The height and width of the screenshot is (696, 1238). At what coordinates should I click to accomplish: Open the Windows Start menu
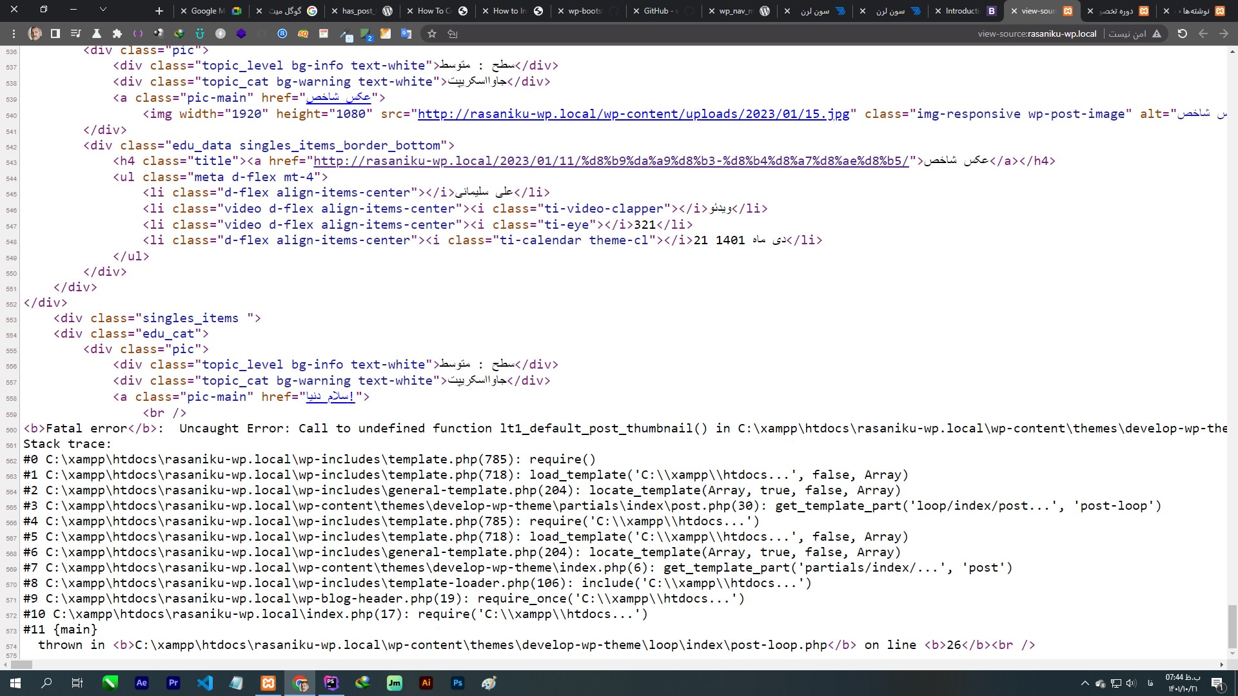(x=15, y=683)
